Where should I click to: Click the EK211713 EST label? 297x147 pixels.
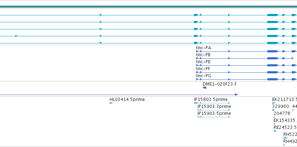(284, 100)
